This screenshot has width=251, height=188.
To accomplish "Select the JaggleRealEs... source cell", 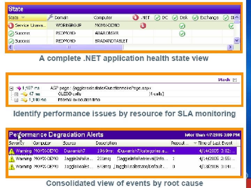I will [78, 166].
